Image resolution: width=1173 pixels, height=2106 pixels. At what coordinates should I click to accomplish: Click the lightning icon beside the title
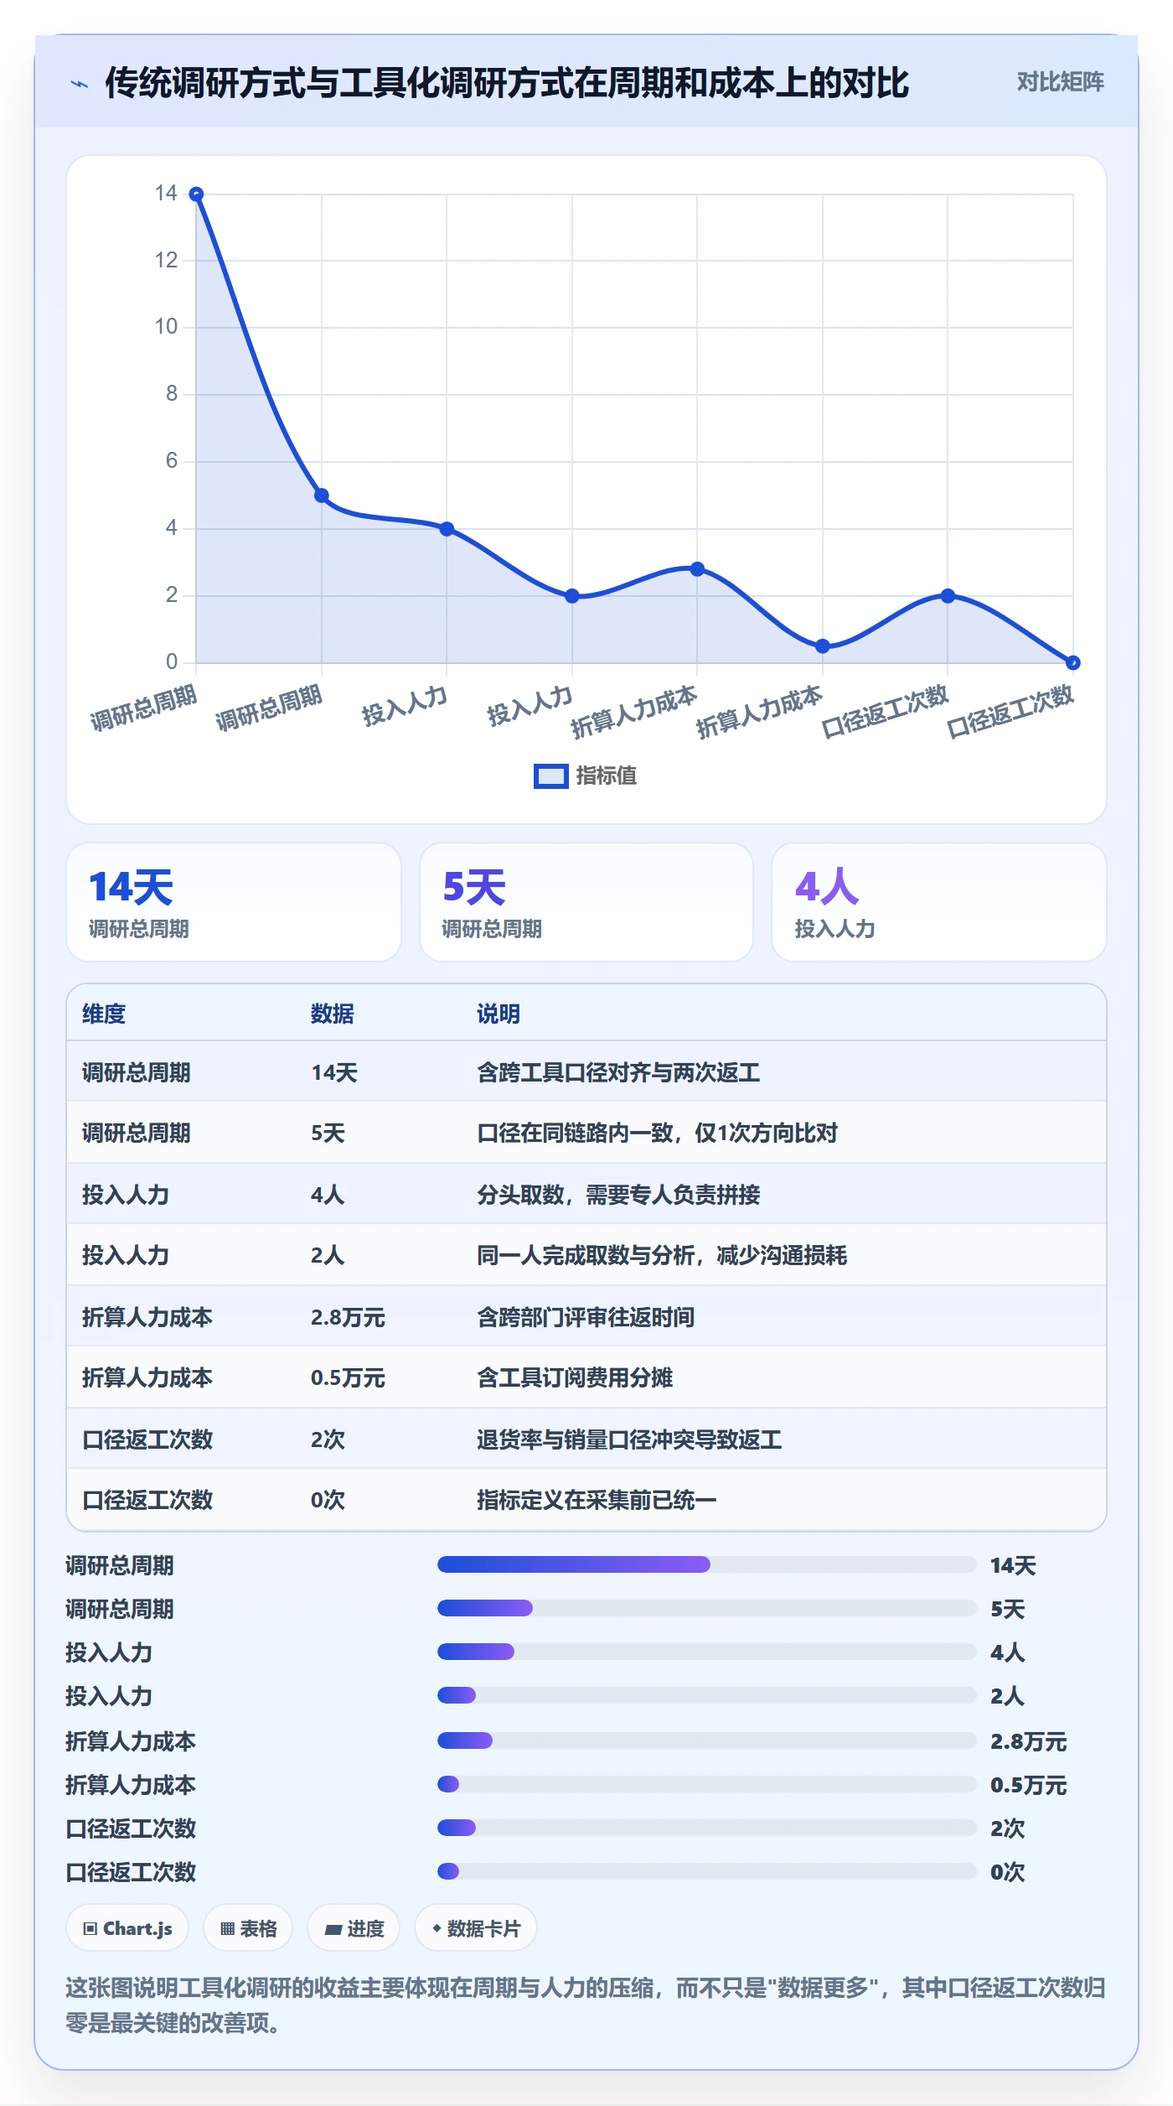tap(80, 84)
